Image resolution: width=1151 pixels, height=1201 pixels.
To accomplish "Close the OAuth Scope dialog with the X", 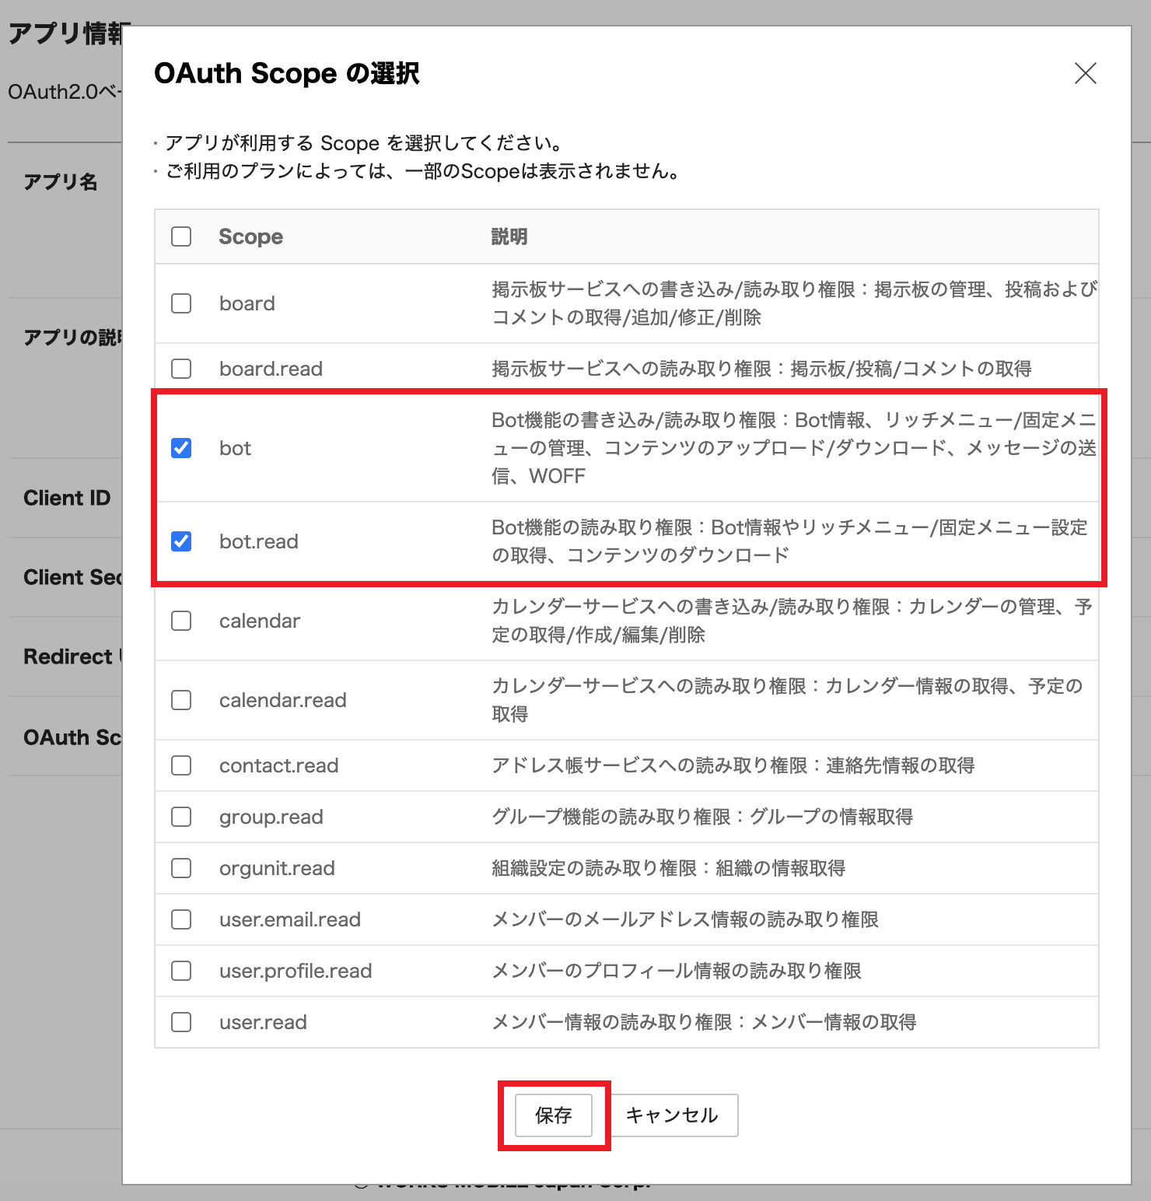I will click(x=1086, y=74).
